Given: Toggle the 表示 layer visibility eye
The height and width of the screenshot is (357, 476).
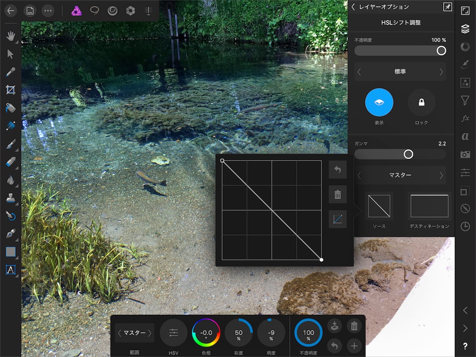Looking at the screenshot, I should pos(379,103).
